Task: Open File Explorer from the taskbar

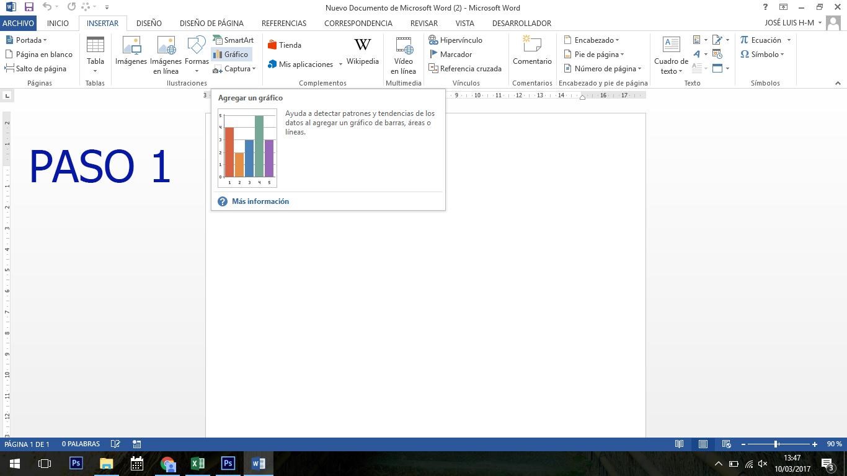Action: pyautogui.click(x=107, y=464)
